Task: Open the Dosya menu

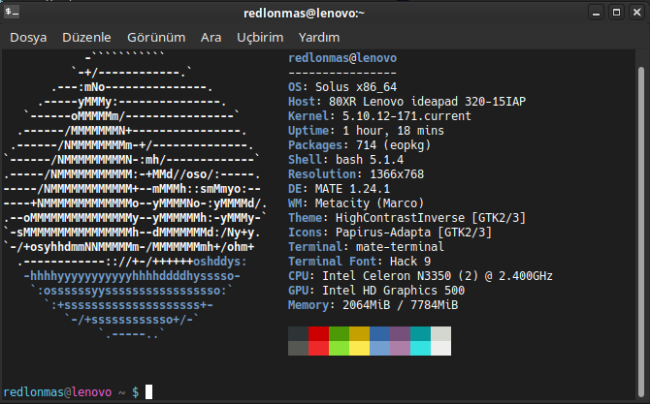Action: coord(29,37)
